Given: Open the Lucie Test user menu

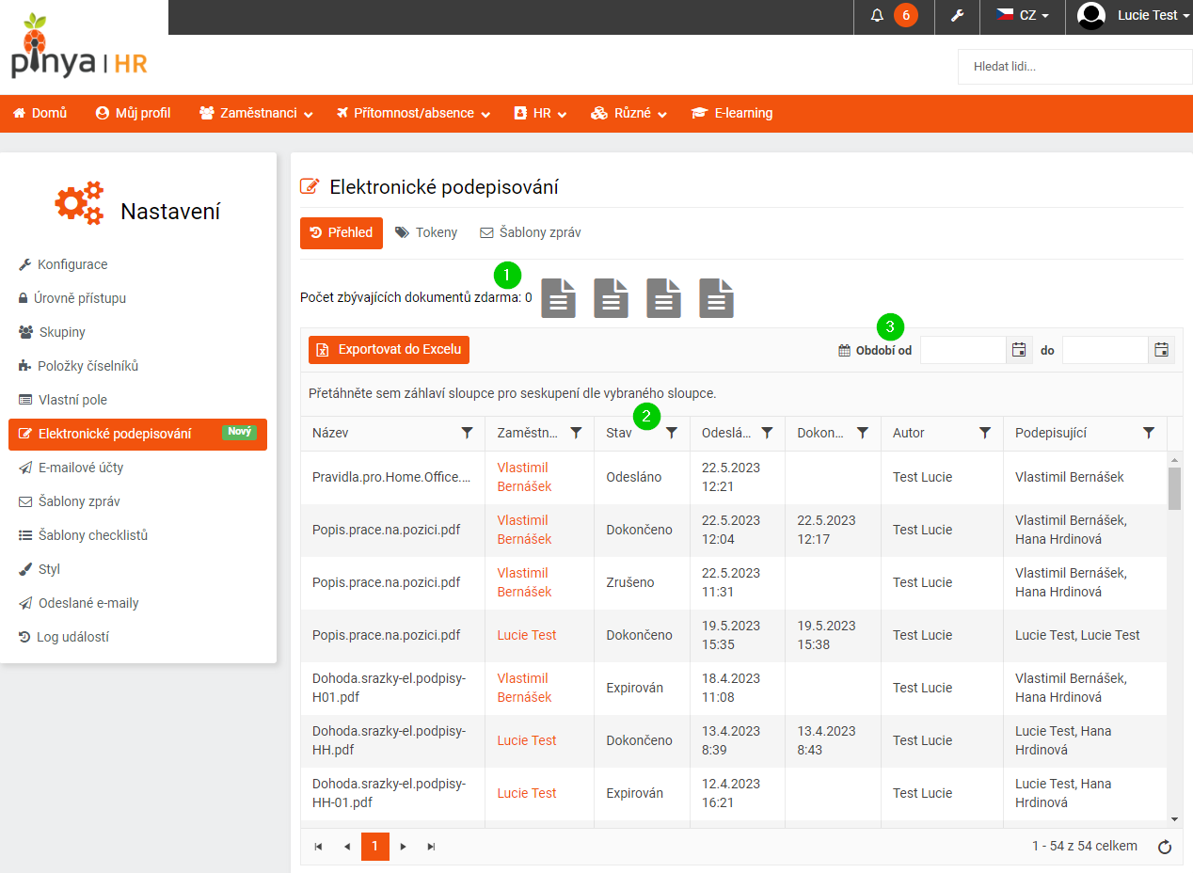Looking at the screenshot, I should [1133, 15].
